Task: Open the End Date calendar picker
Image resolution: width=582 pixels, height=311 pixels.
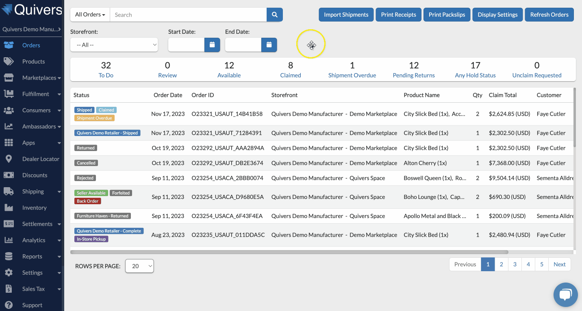Action: (x=269, y=45)
